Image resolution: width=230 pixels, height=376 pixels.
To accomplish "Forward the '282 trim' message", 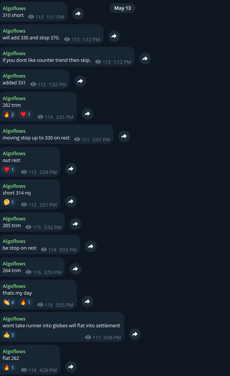I will pos(87,114).
